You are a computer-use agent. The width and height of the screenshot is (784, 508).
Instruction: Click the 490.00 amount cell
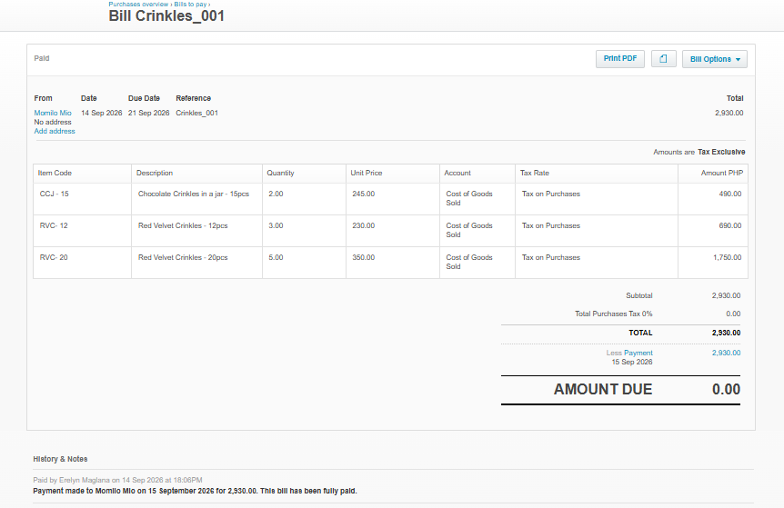(713, 199)
